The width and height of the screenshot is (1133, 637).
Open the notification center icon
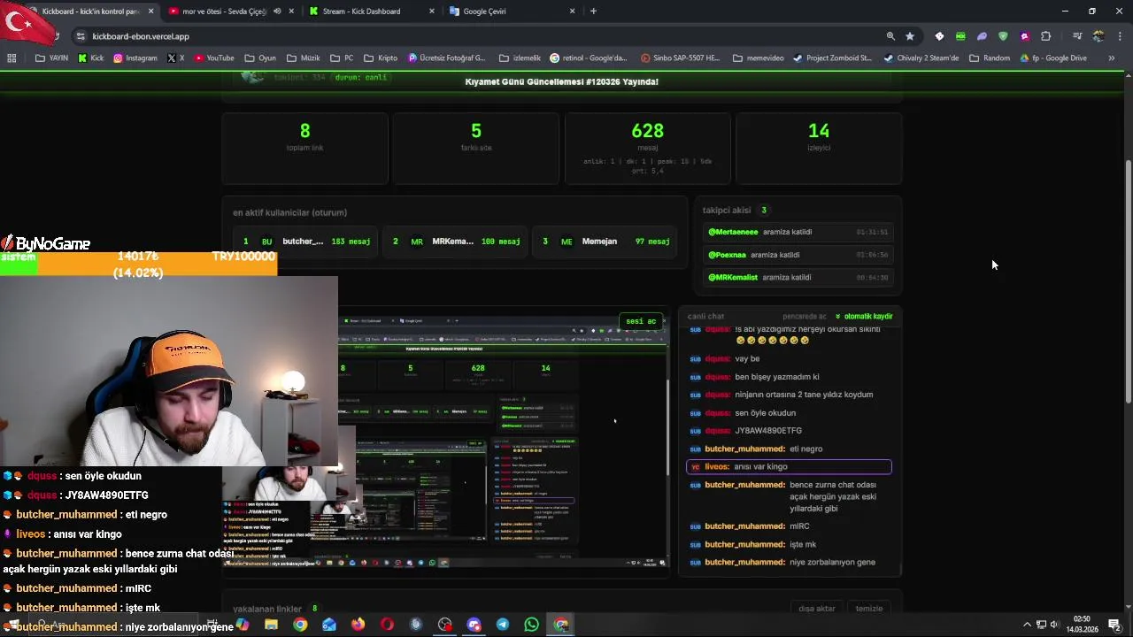(1115, 625)
